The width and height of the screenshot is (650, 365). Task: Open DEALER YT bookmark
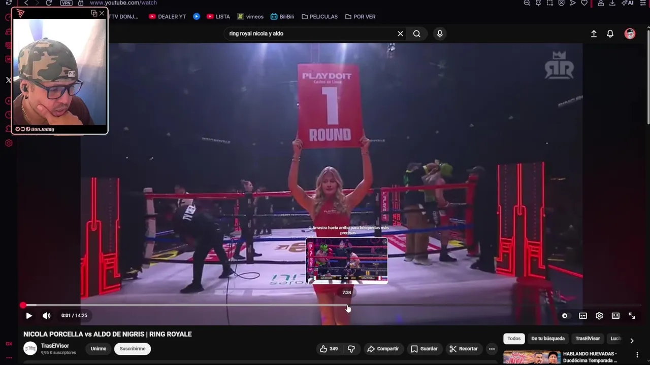tap(167, 17)
